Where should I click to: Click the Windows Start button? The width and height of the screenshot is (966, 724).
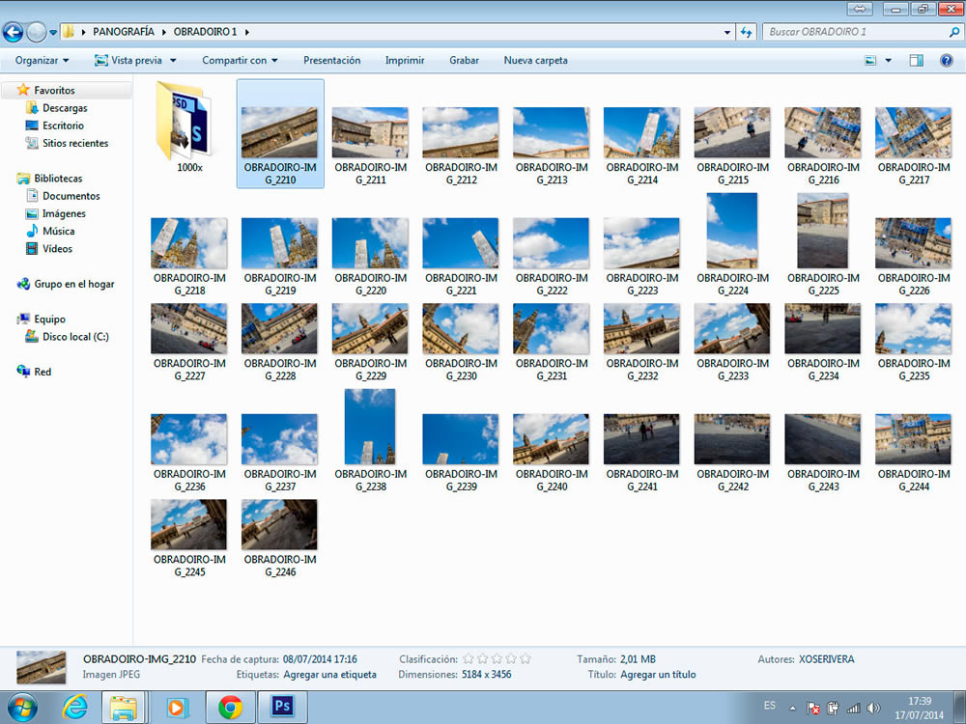20,707
